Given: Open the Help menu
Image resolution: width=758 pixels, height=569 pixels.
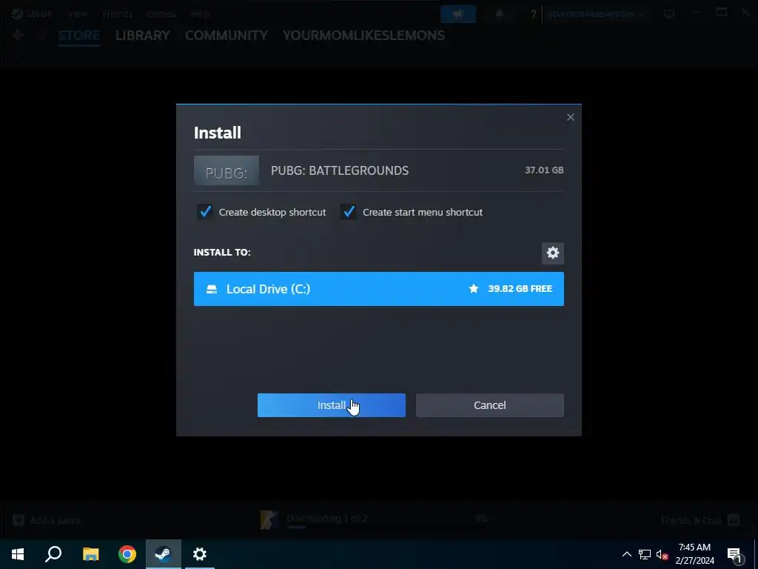Looking at the screenshot, I should coord(200,13).
